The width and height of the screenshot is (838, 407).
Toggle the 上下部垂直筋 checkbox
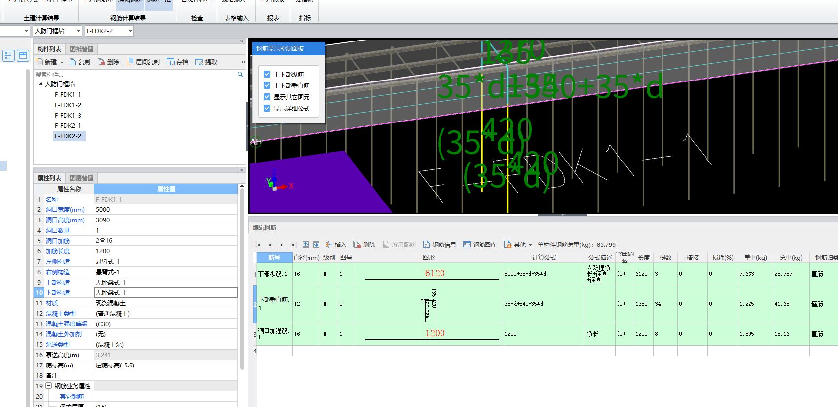267,85
